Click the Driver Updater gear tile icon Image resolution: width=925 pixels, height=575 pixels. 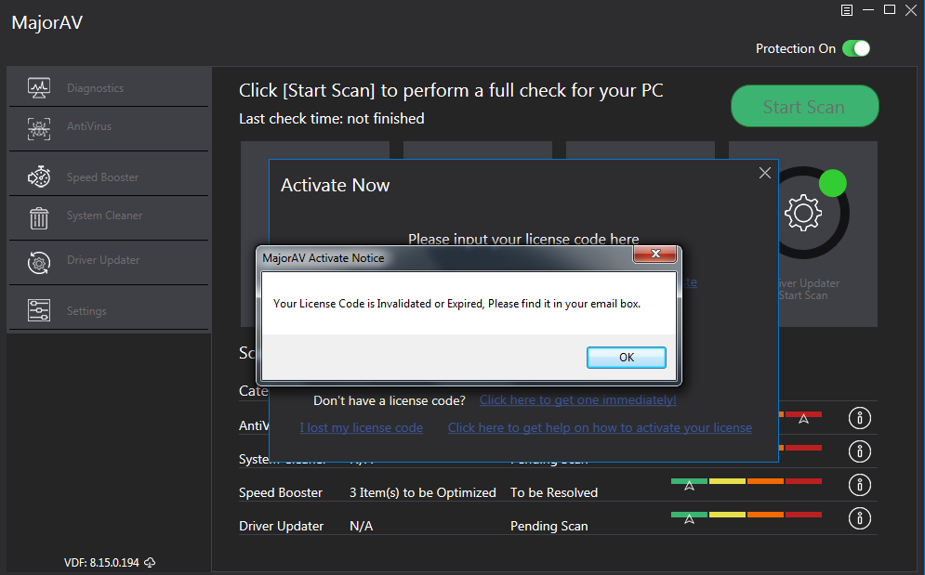point(803,213)
